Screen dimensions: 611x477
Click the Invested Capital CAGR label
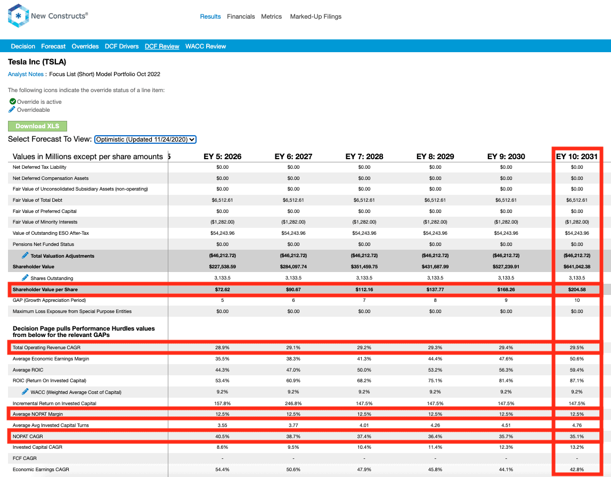37,447
